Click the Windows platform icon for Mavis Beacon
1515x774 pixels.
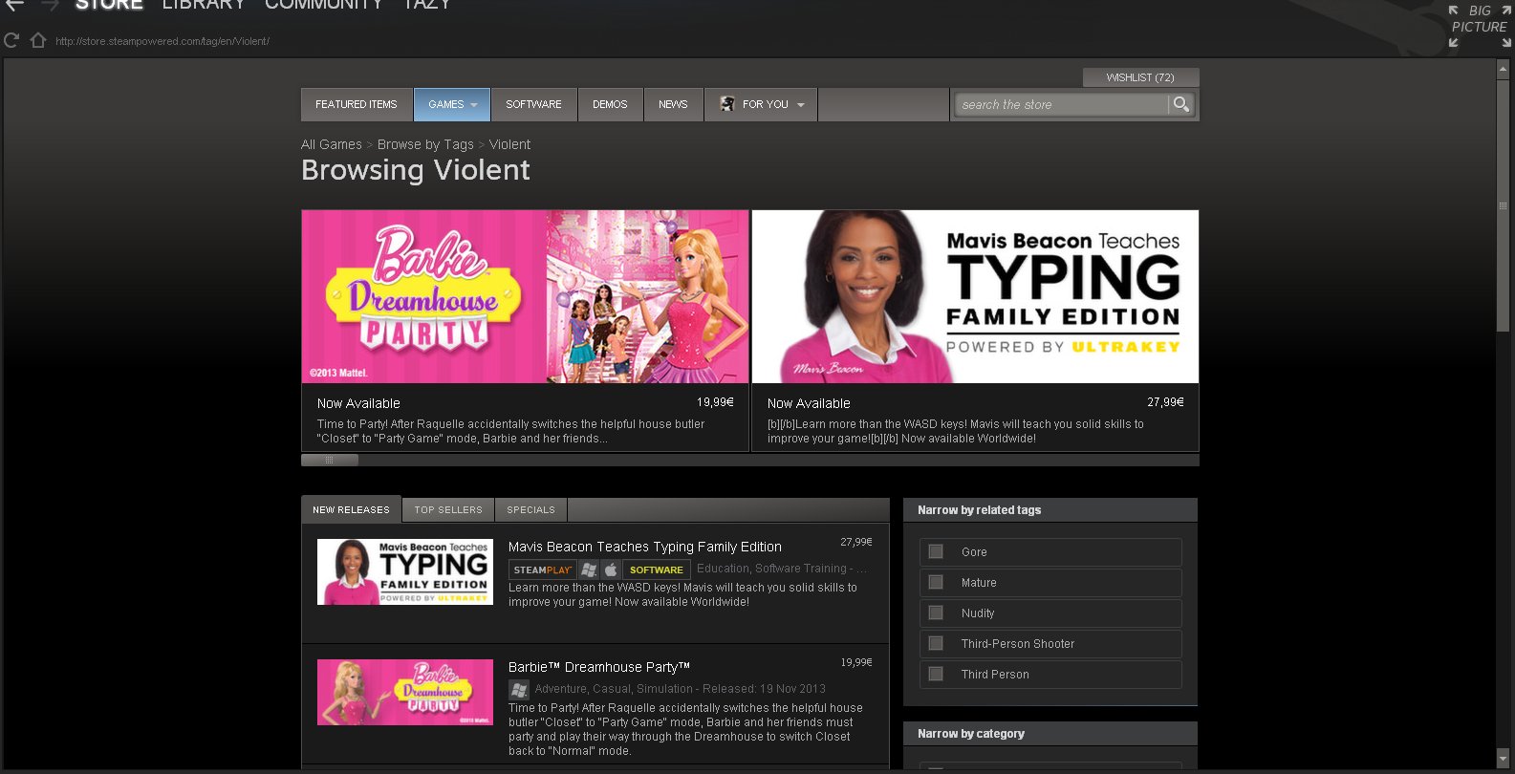tap(590, 570)
